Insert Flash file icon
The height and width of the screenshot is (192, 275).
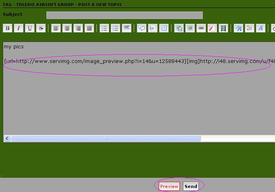pyautogui.click(x=212, y=28)
